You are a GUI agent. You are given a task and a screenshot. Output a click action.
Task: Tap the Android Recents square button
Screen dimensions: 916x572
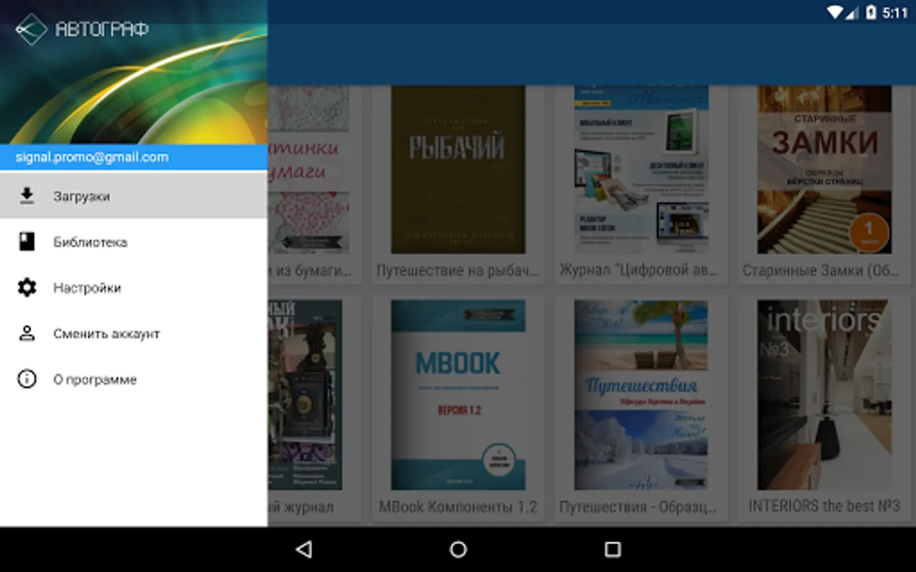point(613,549)
